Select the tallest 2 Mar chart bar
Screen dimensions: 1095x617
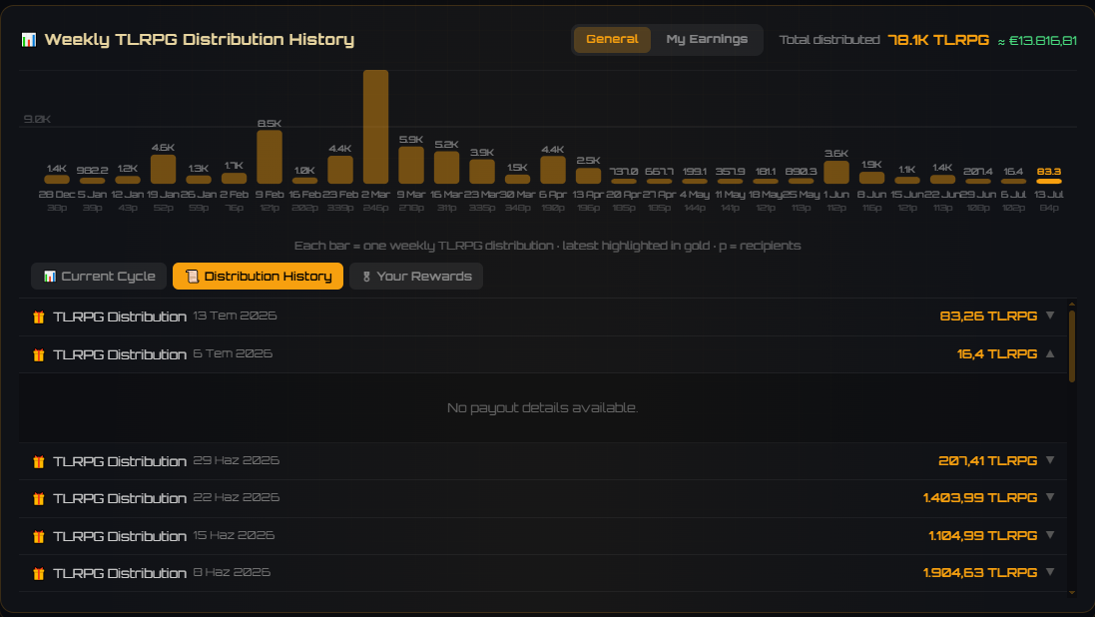(375, 127)
